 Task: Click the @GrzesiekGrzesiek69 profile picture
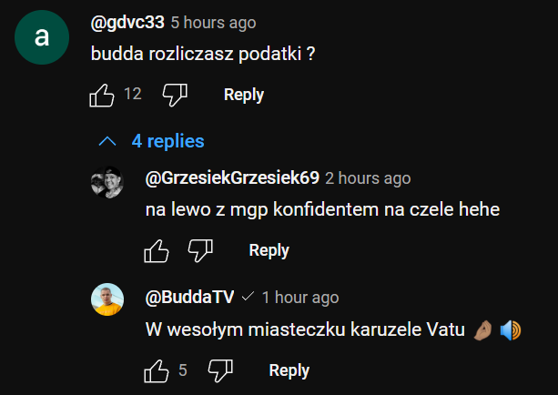click(x=107, y=183)
